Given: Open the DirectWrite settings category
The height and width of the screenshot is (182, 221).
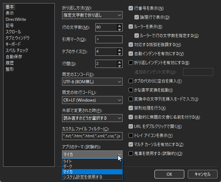Looking at the screenshot, I should point(16,19).
